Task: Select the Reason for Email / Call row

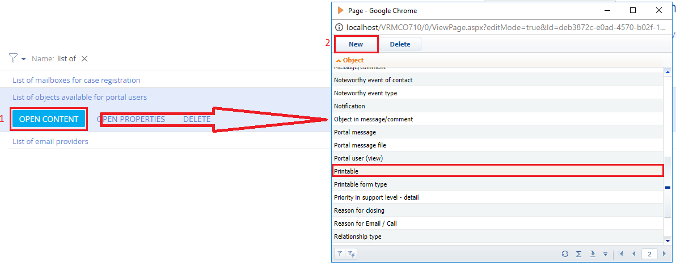Action: [x=497, y=224]
